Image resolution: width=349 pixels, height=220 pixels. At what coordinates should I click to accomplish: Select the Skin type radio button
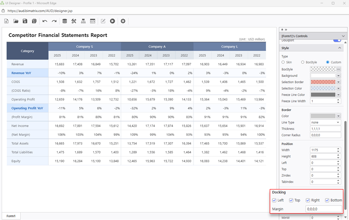(x=283, y=62)
